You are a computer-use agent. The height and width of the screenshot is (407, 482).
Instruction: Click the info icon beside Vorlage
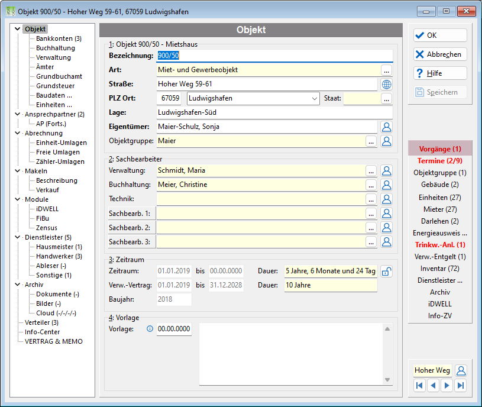tap(150, 329)
